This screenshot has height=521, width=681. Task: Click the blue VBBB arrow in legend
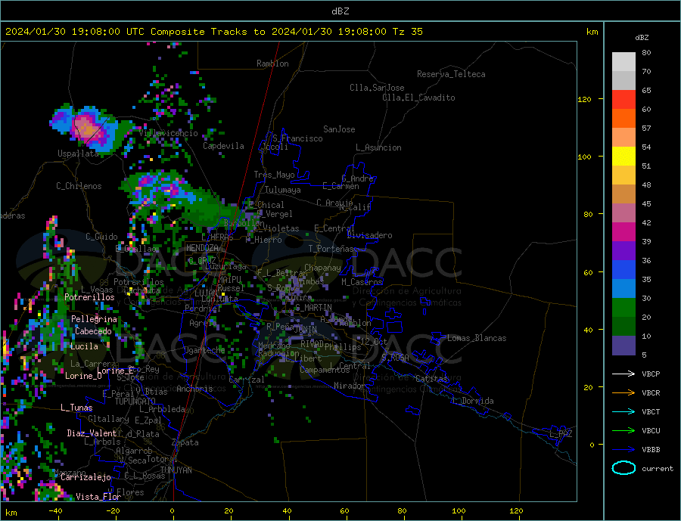pyautogui.click(x=625, y=449)
